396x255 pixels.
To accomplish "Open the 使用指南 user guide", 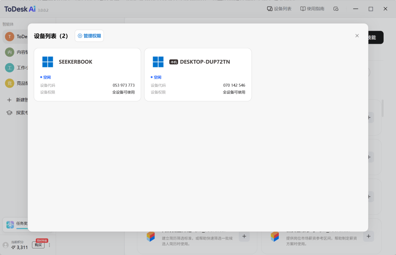I will (312, 9).
